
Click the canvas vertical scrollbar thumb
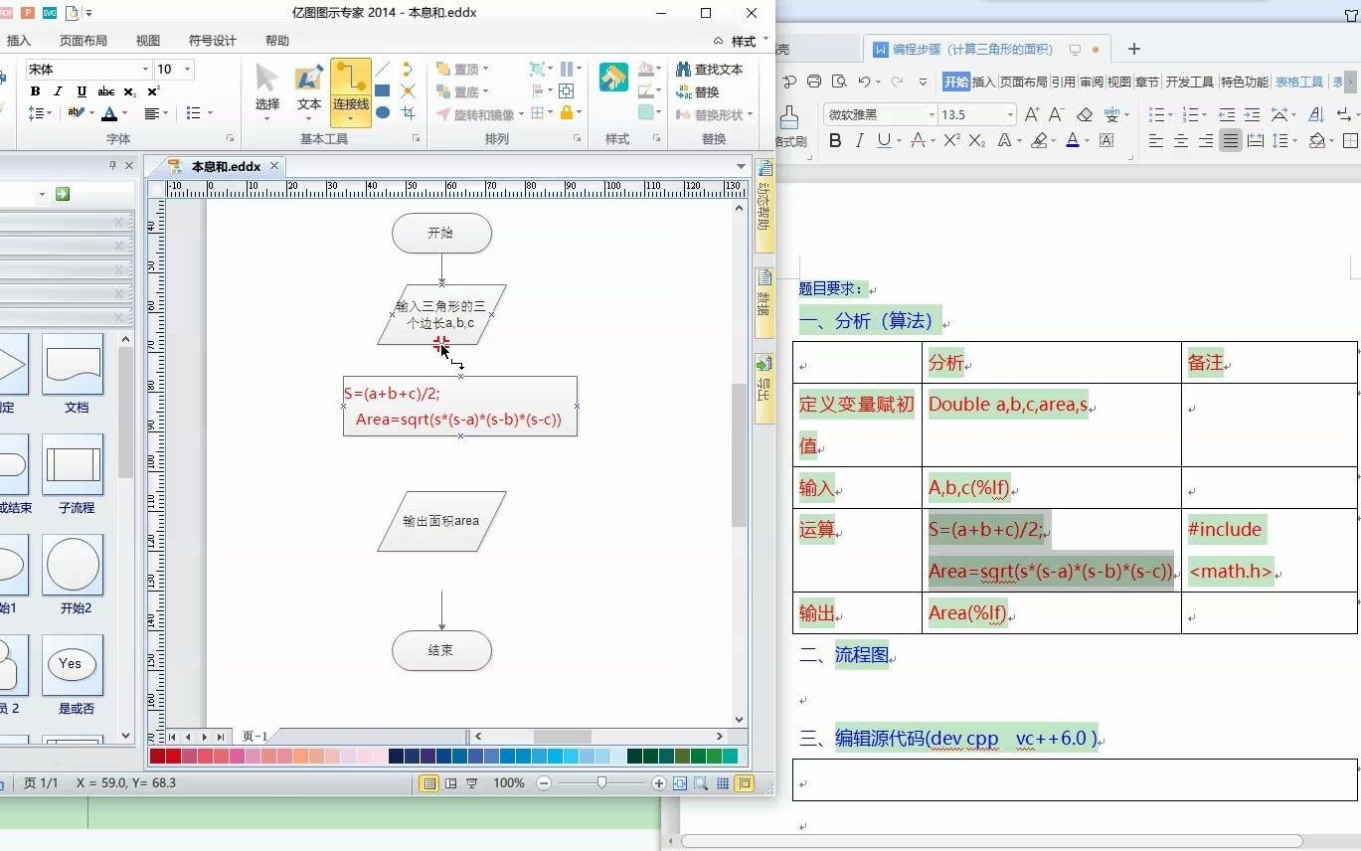click(739, 454)
